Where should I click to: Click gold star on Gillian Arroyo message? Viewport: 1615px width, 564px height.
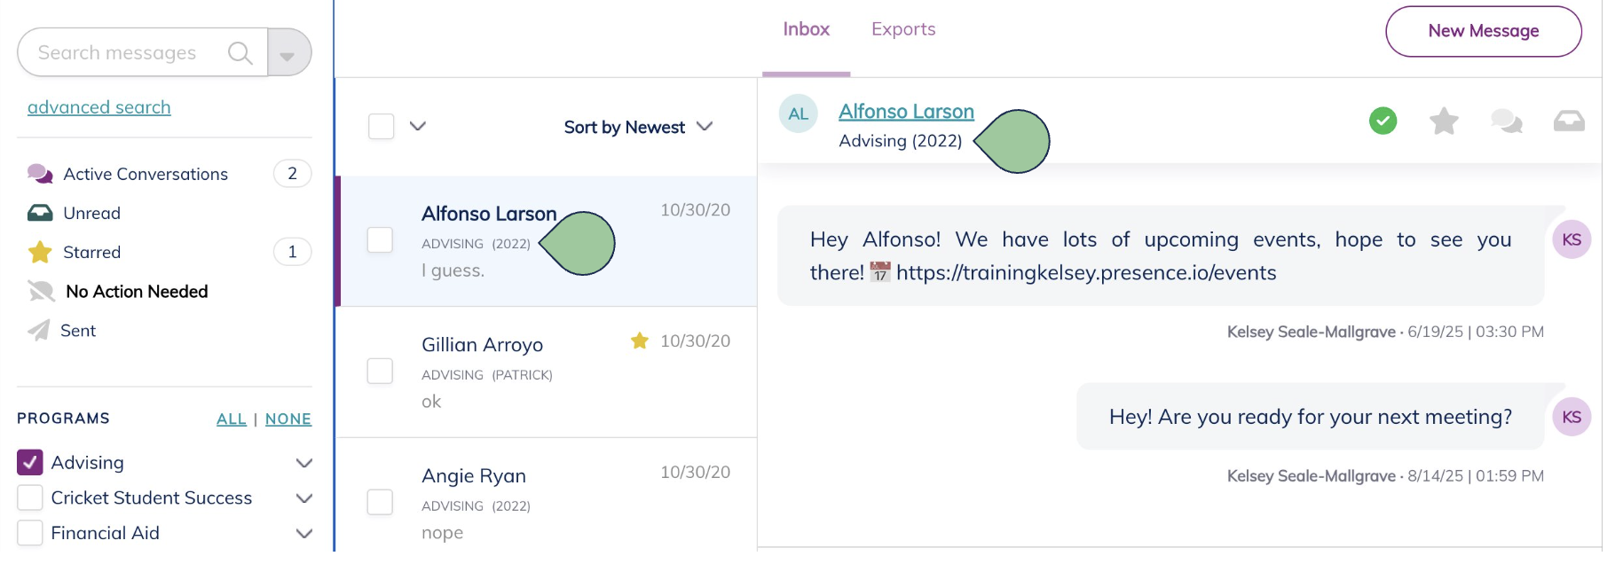coord(639,341)
